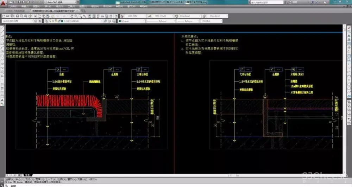This screenshot has height=187, width=352.
Task: Select the Pan hand tool
Action: [72, 16]
